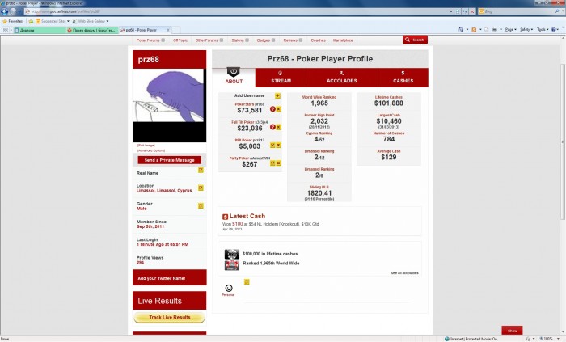Refresh the page in Internet Explorer
The width and height of the screenshot is (566, 342).
[465, 11]
